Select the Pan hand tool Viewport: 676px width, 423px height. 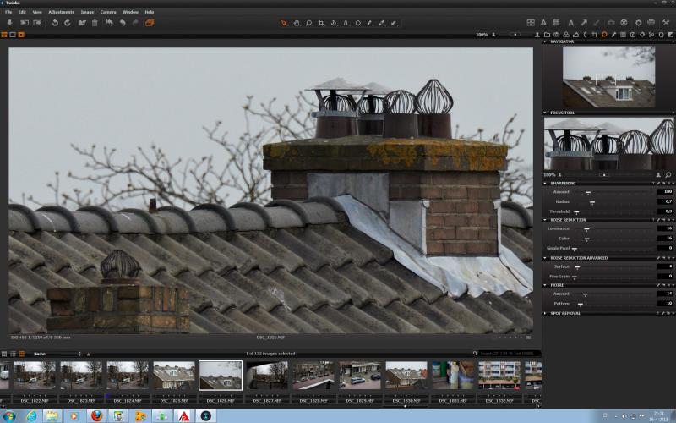click(x=297, y=24)
